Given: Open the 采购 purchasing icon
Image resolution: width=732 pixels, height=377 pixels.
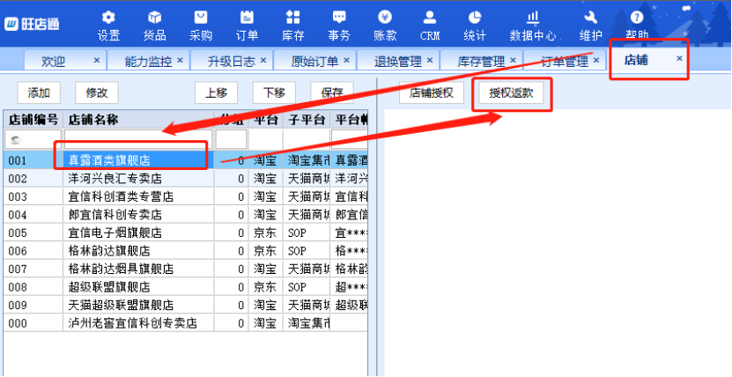Looking at the screenshot, I should pos(201,18).
